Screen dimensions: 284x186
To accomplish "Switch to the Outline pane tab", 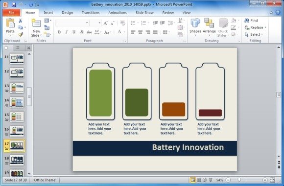I will click(18, 47).
